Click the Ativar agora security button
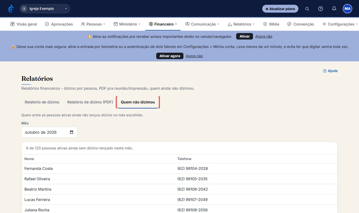The height and width of the screenshot is (213, 359). click(x=170, y=56)
